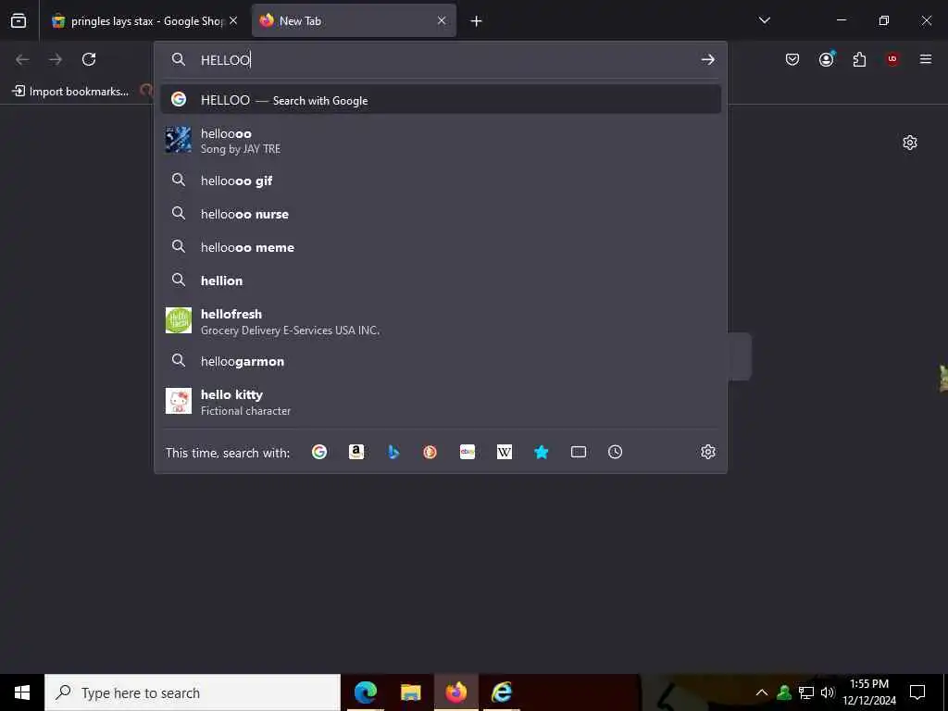Select the New Tab tab
Viewport: 948px width, 711px height.
(354, 21)
